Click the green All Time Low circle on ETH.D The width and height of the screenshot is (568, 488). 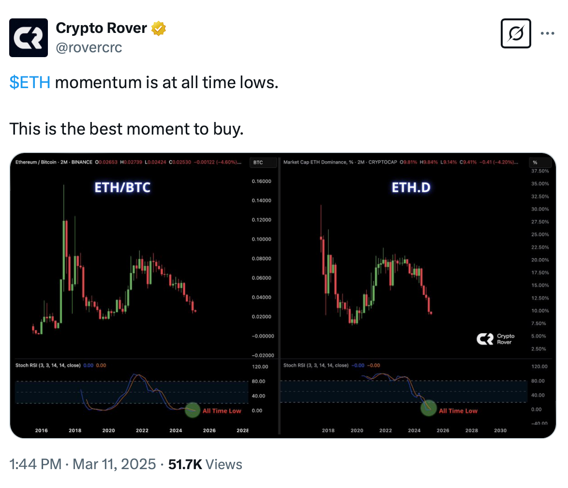pyautogui.click(x=429, y=408)
